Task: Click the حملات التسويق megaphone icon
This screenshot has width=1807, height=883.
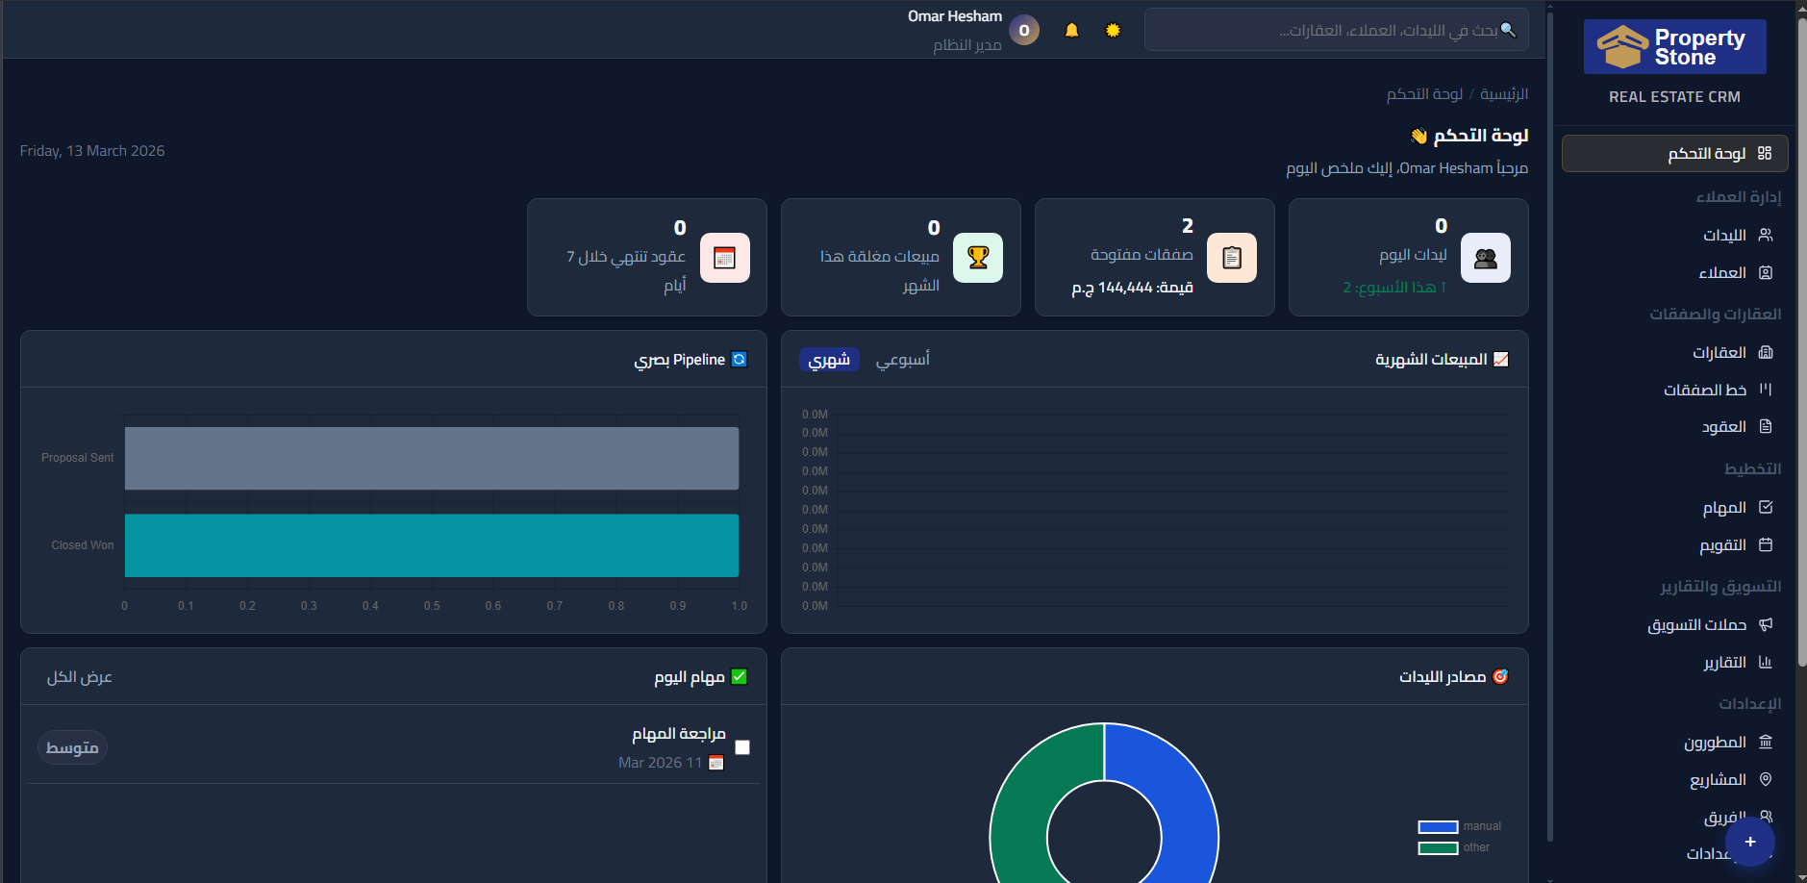Action: tap(1768, 624)
